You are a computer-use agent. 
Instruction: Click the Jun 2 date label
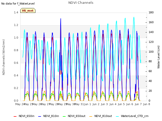[x=96, y=104]
